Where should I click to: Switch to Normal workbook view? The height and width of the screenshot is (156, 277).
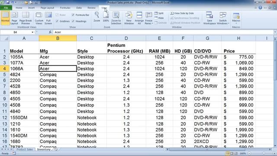[5, 18]
